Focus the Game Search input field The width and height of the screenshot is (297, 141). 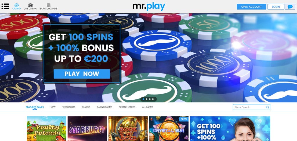[251, 107]
